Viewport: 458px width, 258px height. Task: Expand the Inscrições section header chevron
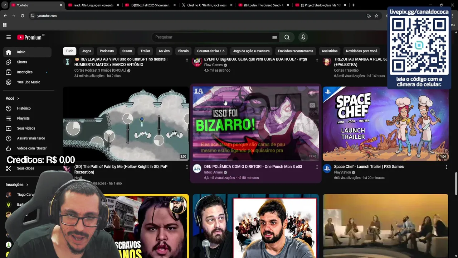[27, 185]
